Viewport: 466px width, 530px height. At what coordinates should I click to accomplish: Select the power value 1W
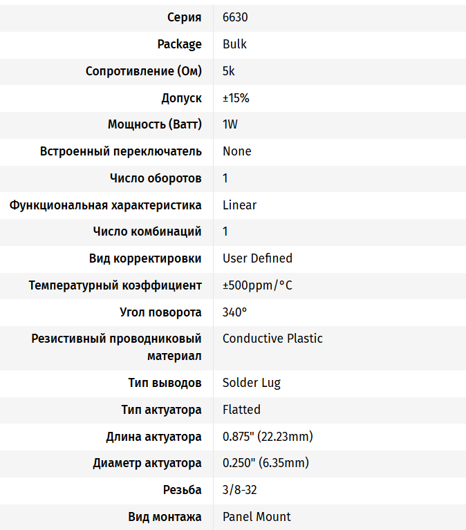click(230, 124)
